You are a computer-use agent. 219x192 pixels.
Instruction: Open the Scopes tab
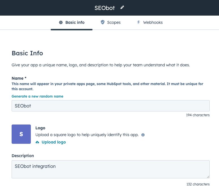[x=114, y=22]
